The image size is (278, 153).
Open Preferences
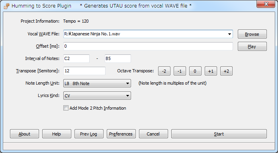coord(121,134)
